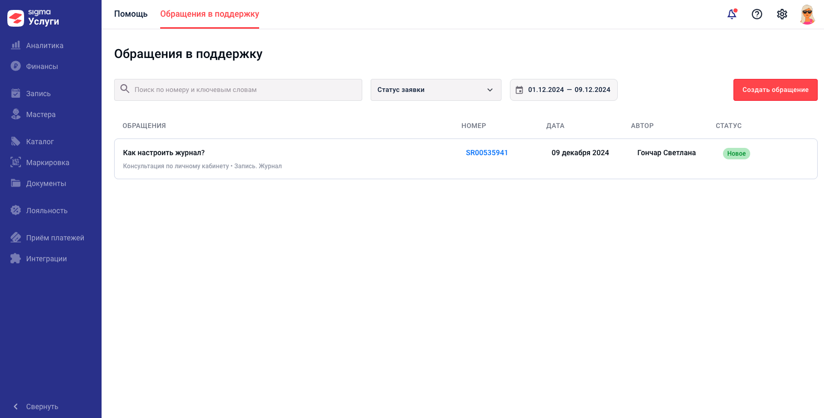Screen dimensions: 824x418
Task: Click the subtitle 'Консультация по личному кабинету'
Action: pos(176,166)
